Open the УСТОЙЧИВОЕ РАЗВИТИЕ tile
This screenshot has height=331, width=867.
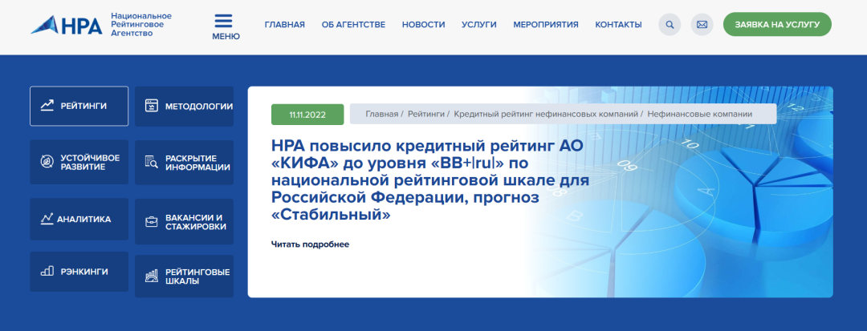click(79, 162)
